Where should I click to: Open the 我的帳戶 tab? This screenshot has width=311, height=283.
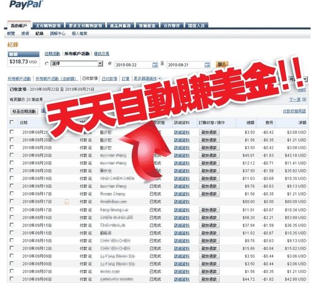[19, 26]
